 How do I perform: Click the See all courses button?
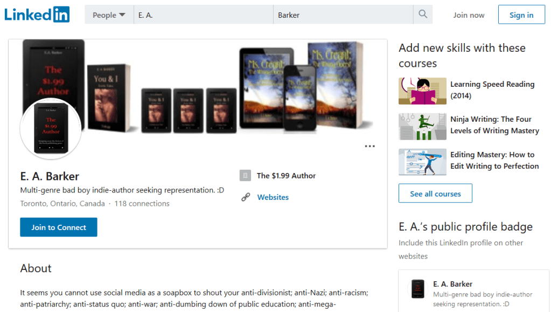pos(435,193)
